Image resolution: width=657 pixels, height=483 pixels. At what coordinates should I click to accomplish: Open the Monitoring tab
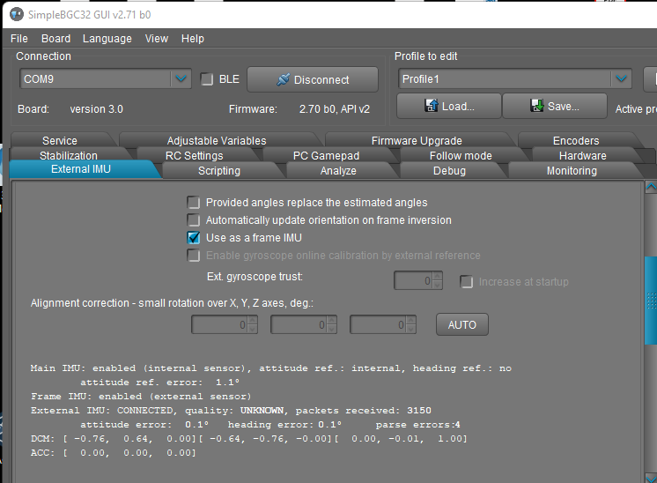(572, 171)
